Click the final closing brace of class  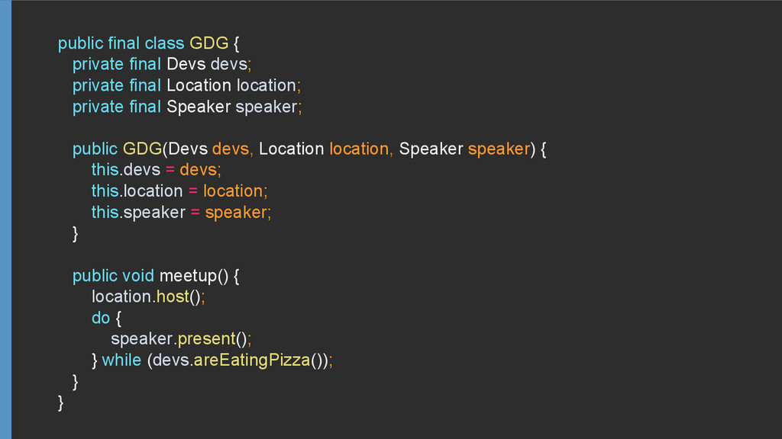click(x=61, y=402)
